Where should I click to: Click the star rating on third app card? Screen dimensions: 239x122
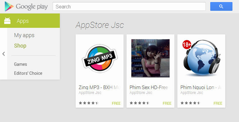(191, 103)
